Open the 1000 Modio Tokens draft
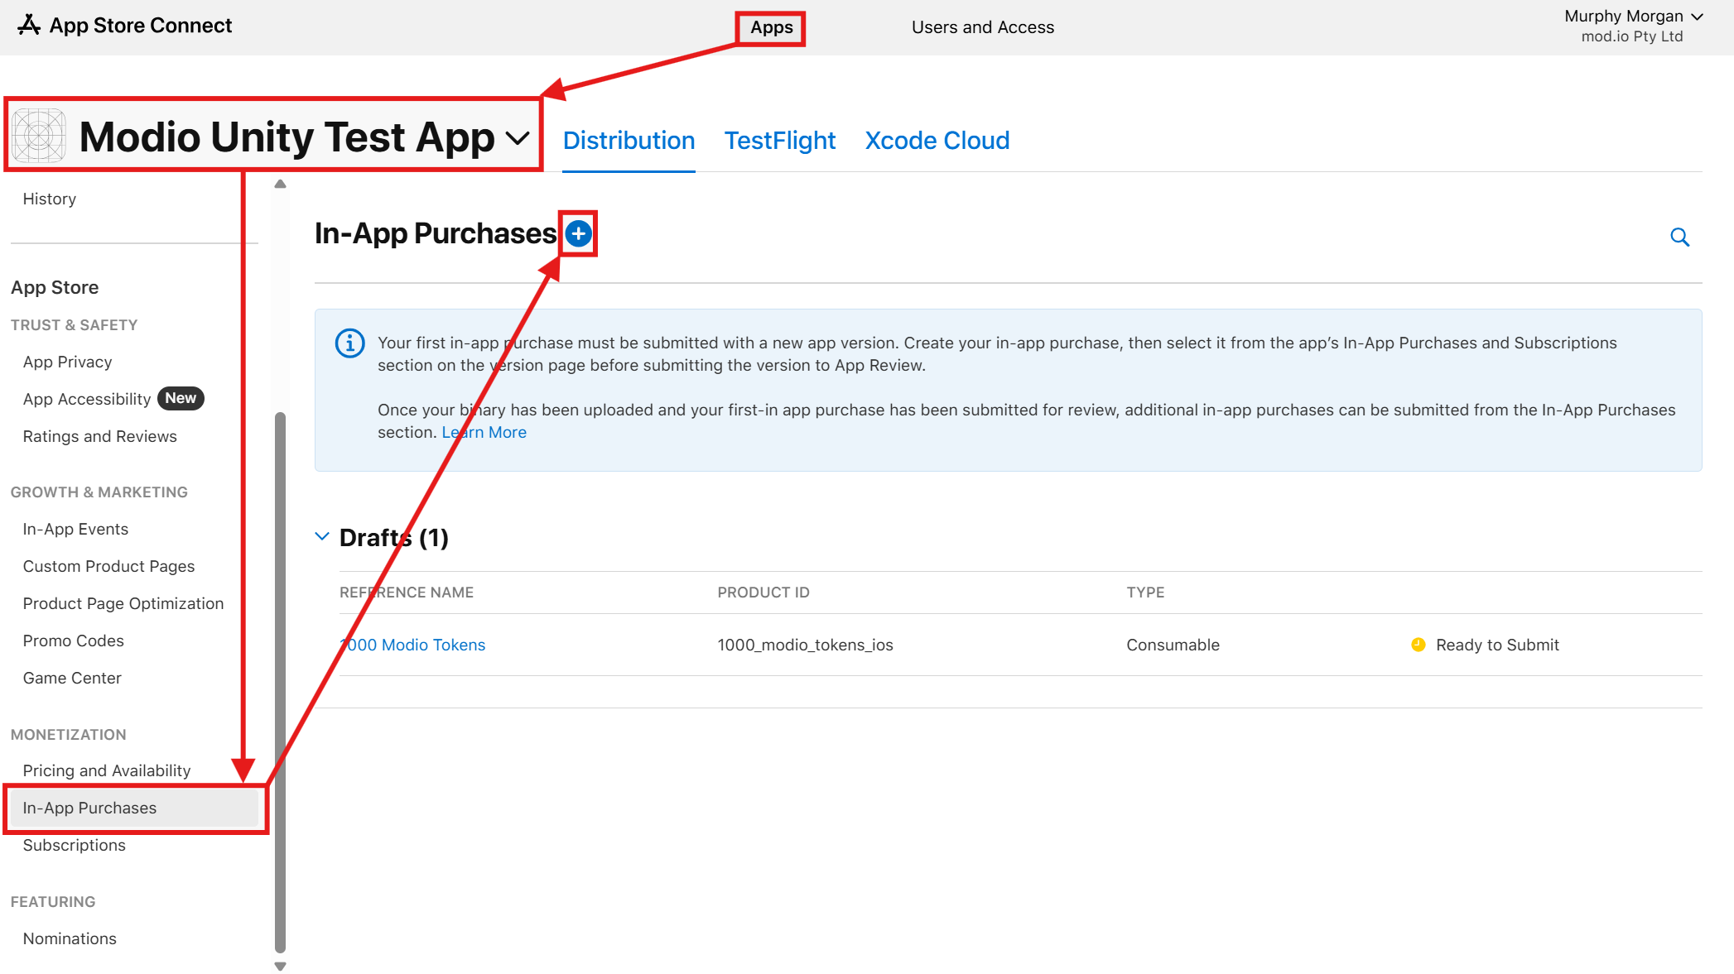 click(x=412, y=645)
